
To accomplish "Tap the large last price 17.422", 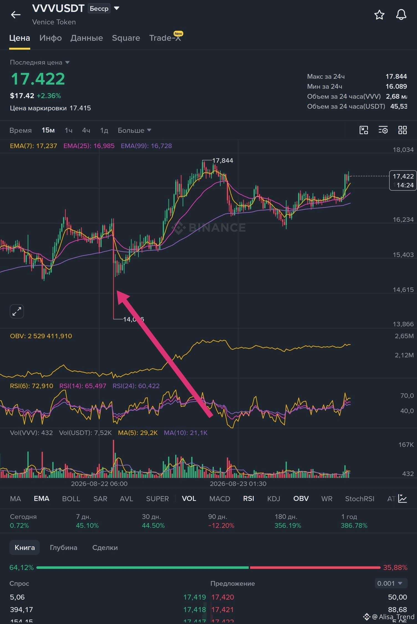I will point(38,79).
